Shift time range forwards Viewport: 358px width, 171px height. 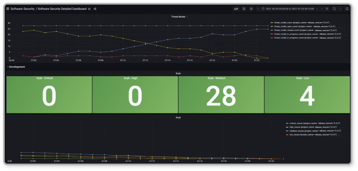pos(322,9)
